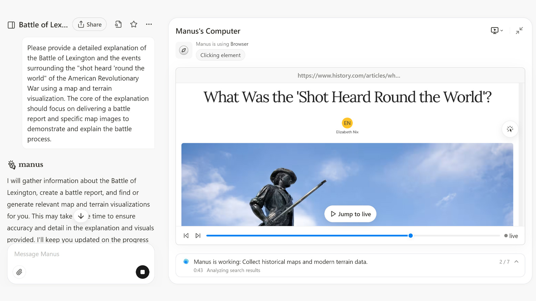Screen dimensions: 536x301
Task: Expand the task progress steps chevron
Action: 516,262
